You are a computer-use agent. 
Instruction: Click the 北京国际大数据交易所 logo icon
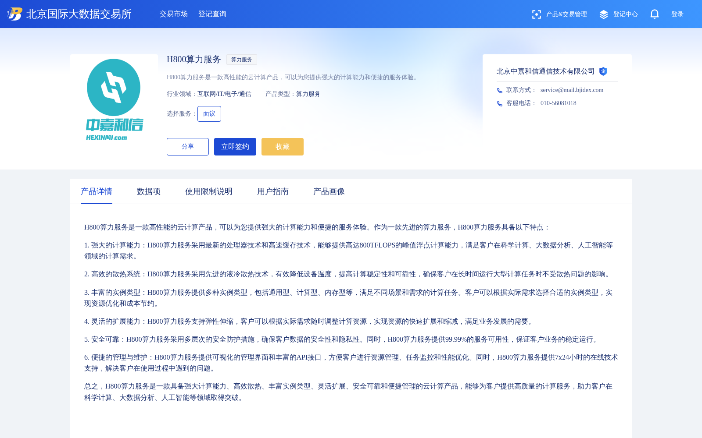[15, 14]
